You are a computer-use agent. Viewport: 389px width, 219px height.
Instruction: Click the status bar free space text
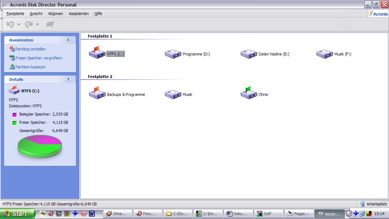point(50,204)
